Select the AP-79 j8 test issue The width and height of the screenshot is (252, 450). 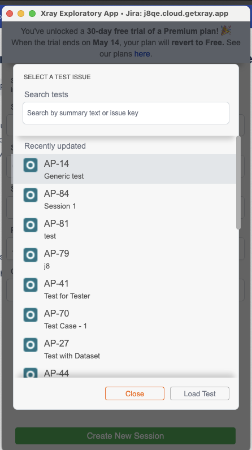[124, 258]
